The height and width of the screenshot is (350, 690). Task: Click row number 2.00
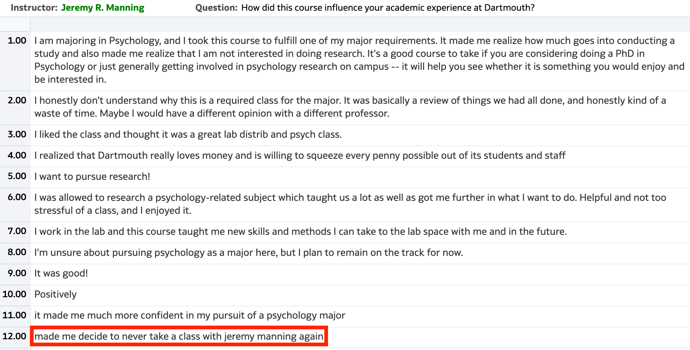[17, 100]
